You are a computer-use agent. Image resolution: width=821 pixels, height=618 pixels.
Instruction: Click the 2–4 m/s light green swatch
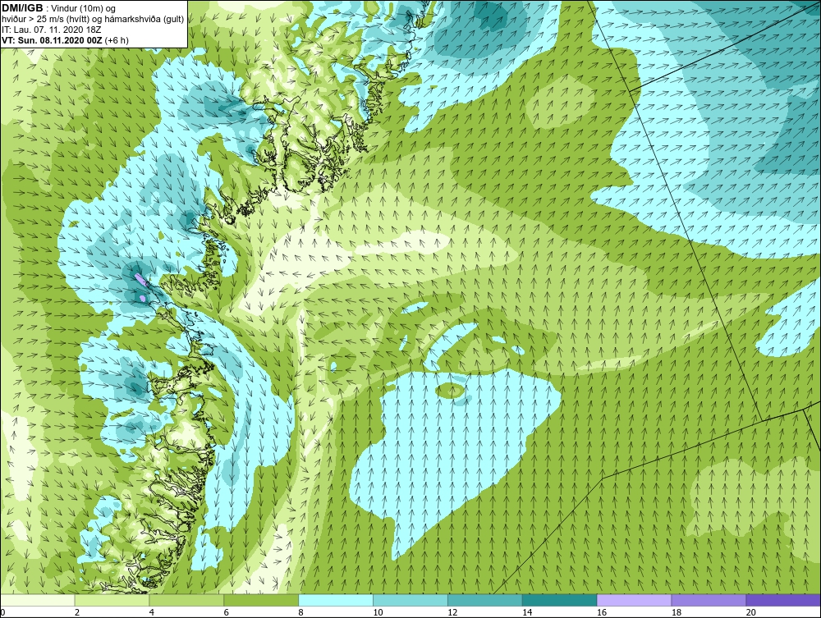tap(112, 600)
